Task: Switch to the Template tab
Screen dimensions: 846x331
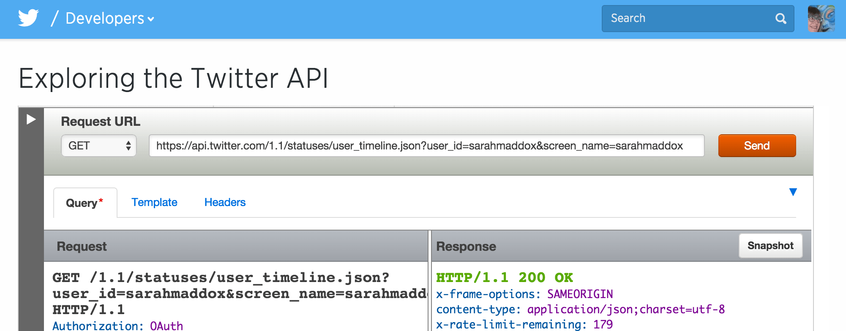Action: pyautogui.click(x=154, y=202)
